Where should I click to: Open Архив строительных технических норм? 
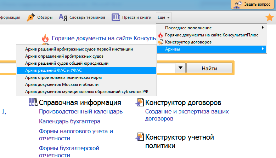[86, 77]
